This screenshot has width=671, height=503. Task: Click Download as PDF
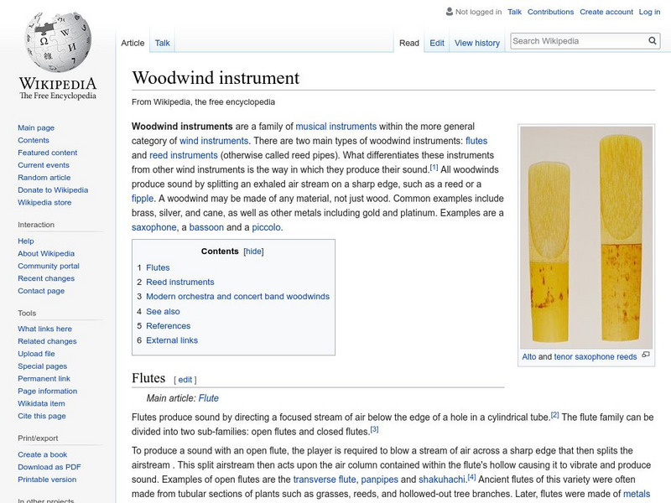(49, 467)
